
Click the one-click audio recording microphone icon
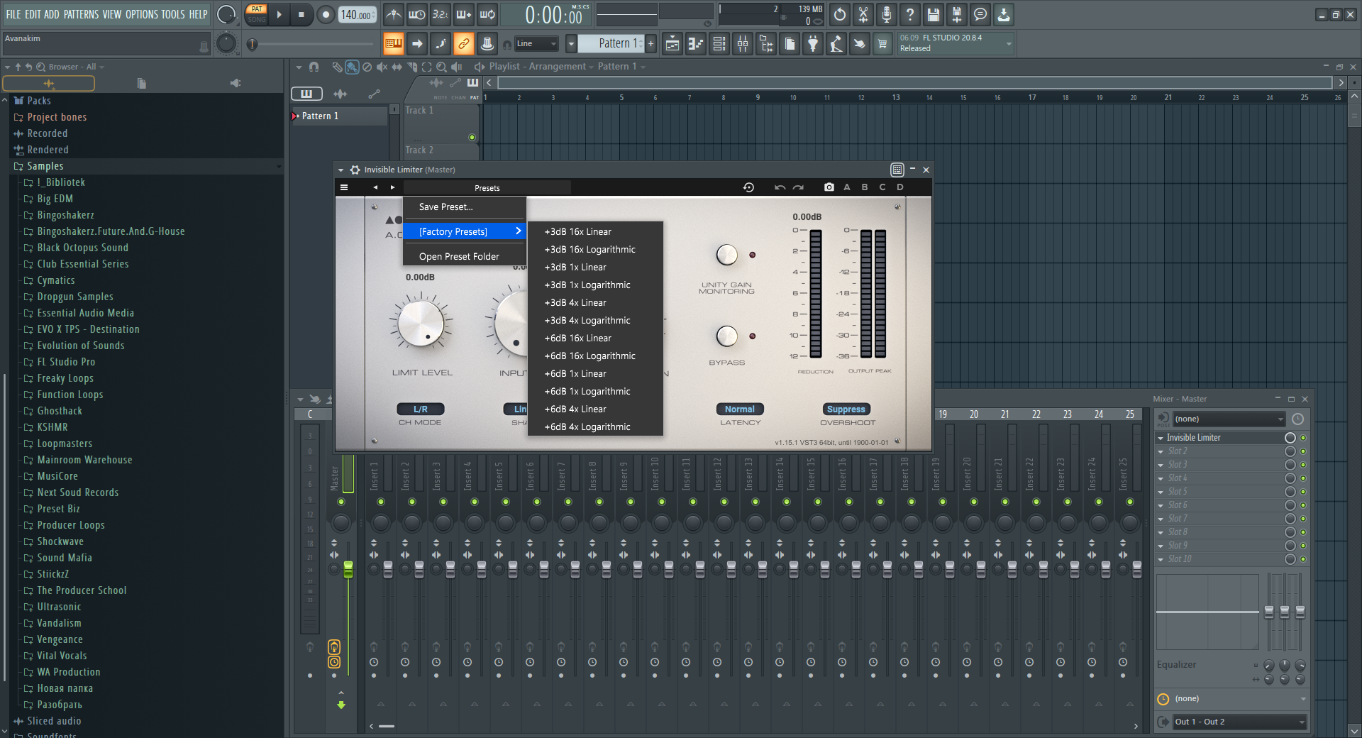click(x=887, y=14)
